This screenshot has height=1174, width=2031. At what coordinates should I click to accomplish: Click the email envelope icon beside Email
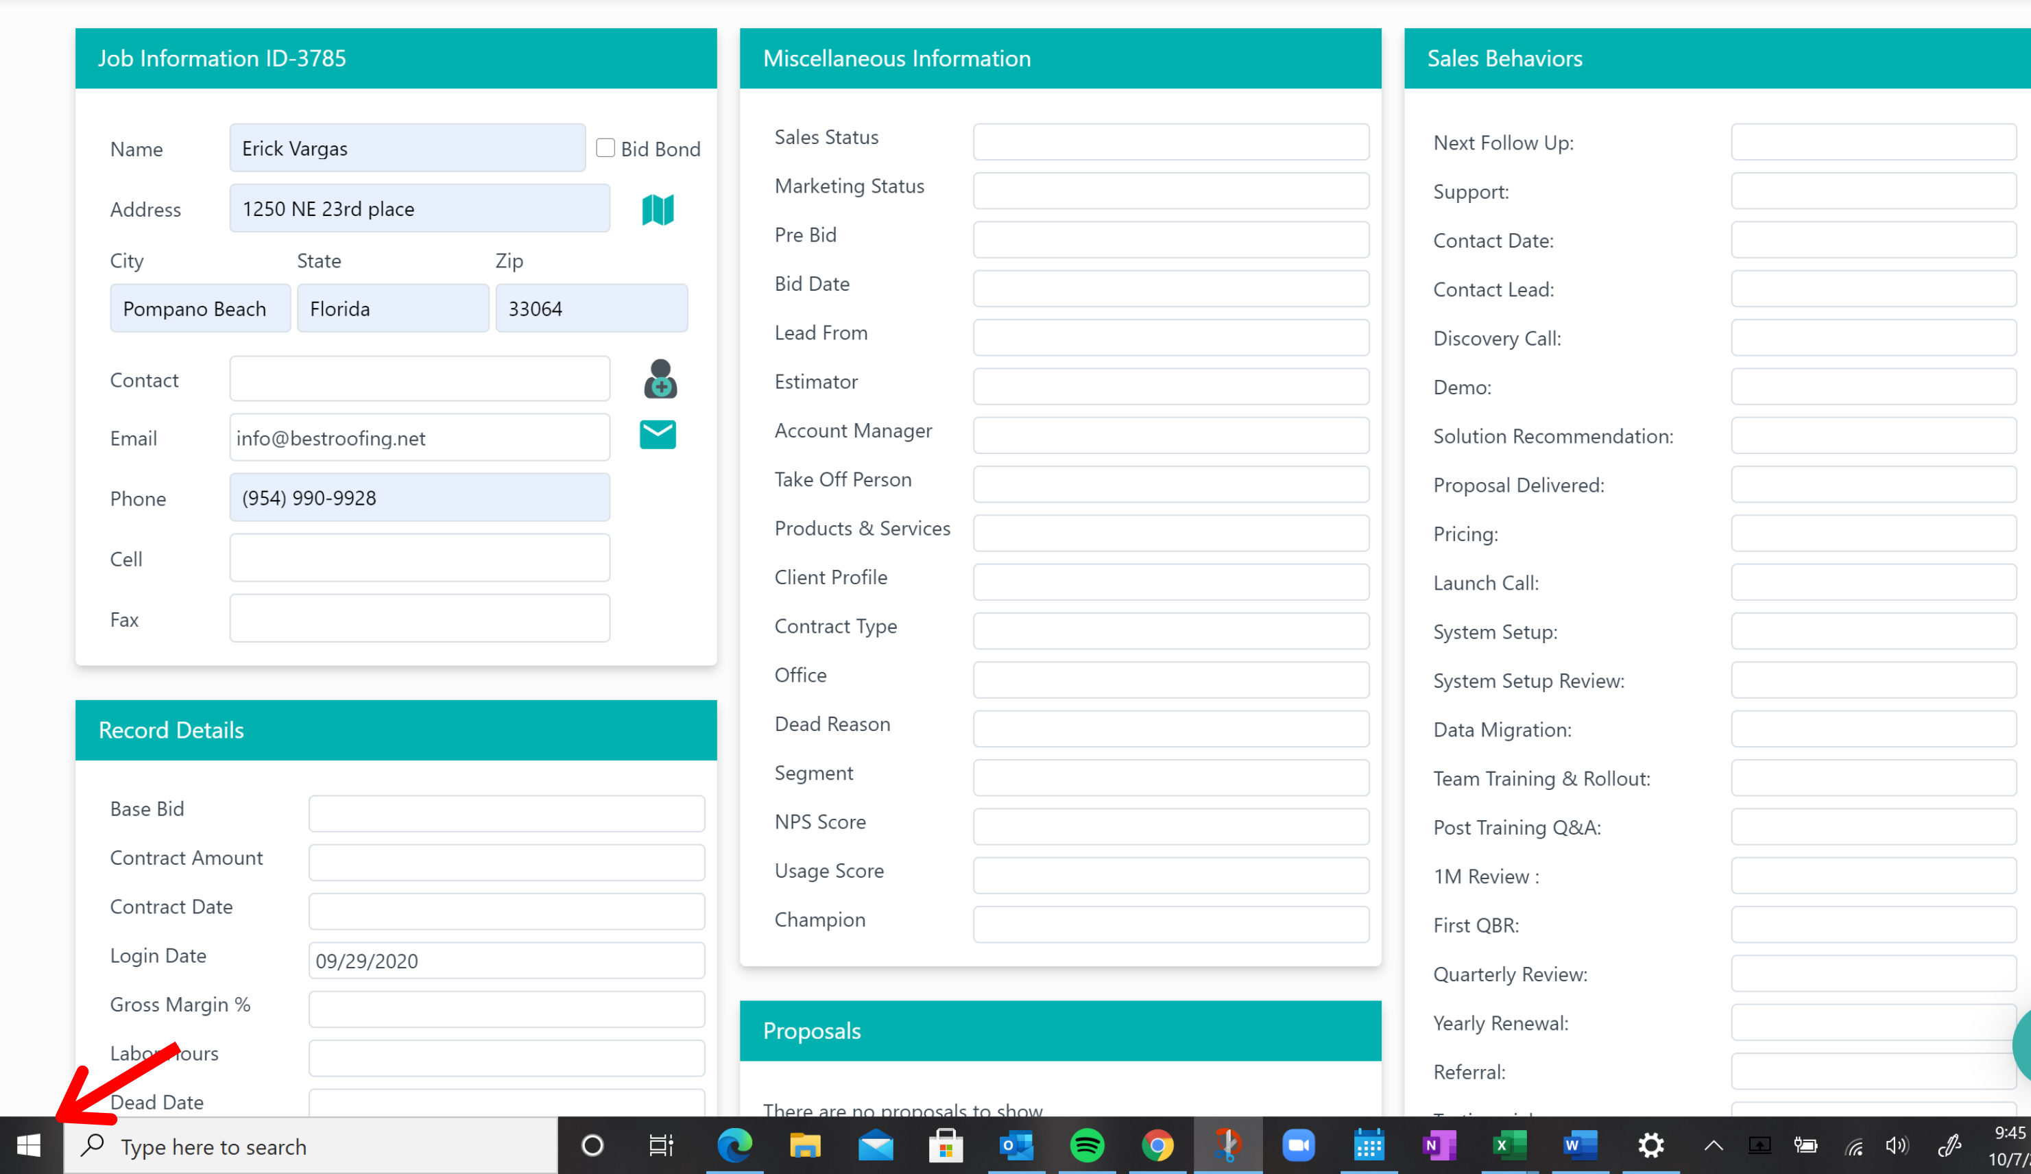pos(658,434)
